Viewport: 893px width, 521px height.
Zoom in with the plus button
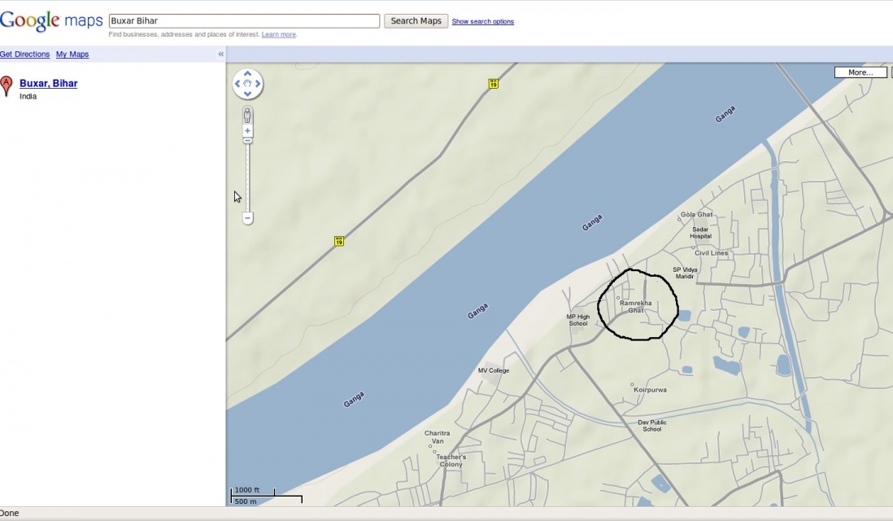[248, 131]
